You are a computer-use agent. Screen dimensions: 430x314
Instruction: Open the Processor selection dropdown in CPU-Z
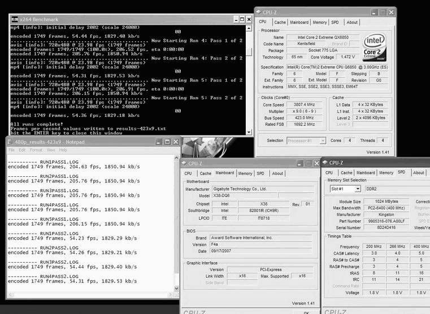(x=323, y=141)
